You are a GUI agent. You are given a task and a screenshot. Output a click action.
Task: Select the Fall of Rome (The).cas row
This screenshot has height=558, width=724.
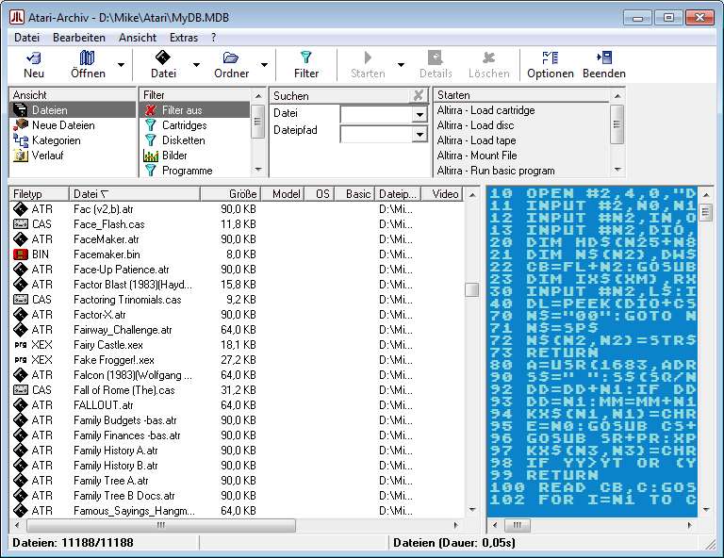click(237, 390)
